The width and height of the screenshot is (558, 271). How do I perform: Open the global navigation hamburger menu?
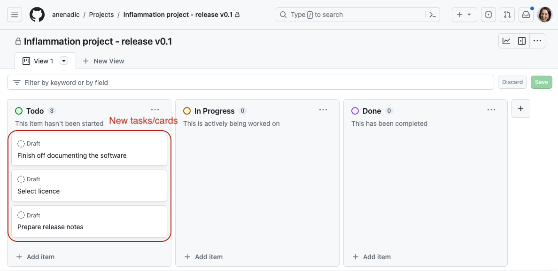point(15,15)
